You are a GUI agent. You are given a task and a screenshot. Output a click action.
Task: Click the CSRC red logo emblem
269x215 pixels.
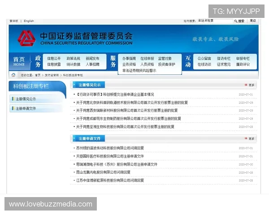27,38
